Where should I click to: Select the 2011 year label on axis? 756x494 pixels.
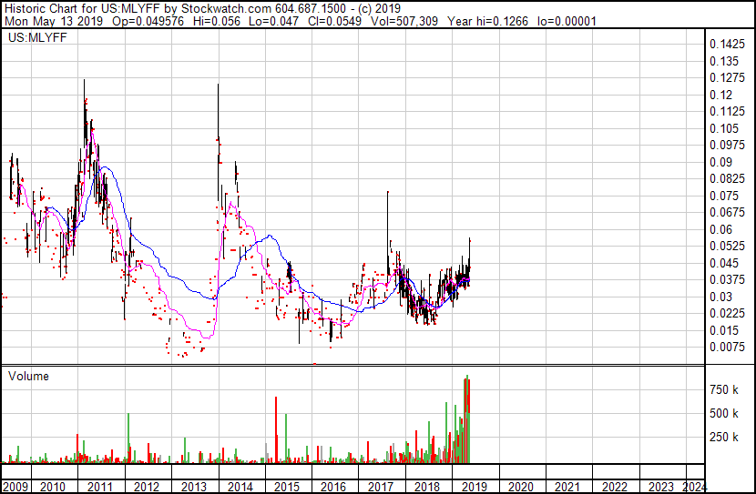100,487
